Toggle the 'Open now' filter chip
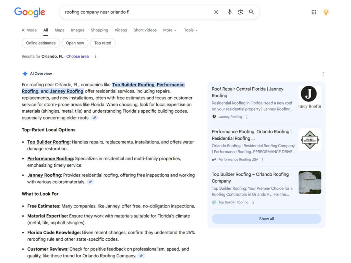This screenshot has height=263, width=351. 75,43
